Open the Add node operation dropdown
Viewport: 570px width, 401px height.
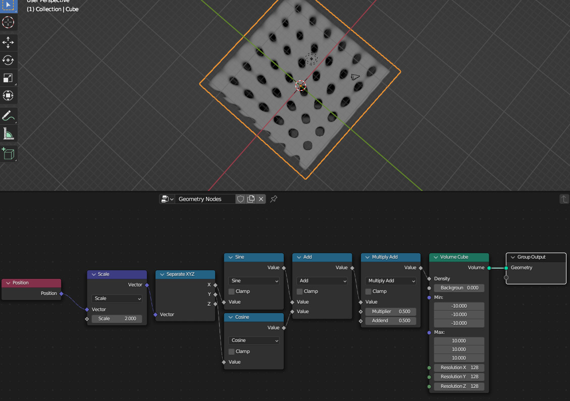pyautogui.click(x=322, y=281)
